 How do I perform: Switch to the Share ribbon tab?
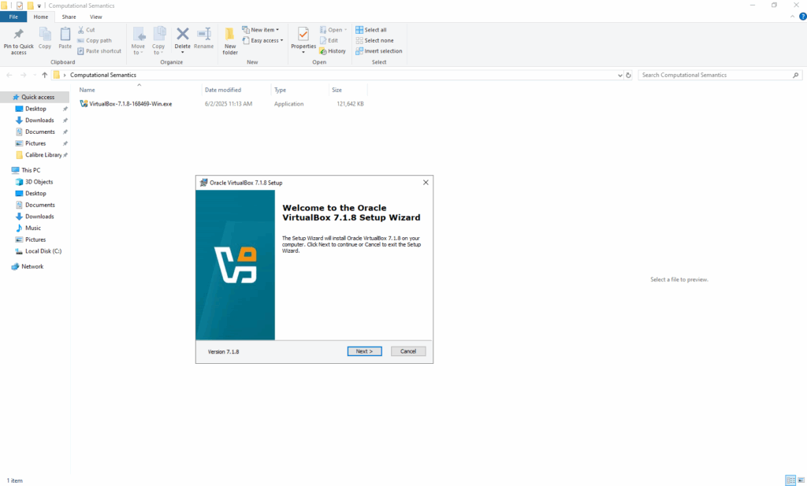(69, 17)
